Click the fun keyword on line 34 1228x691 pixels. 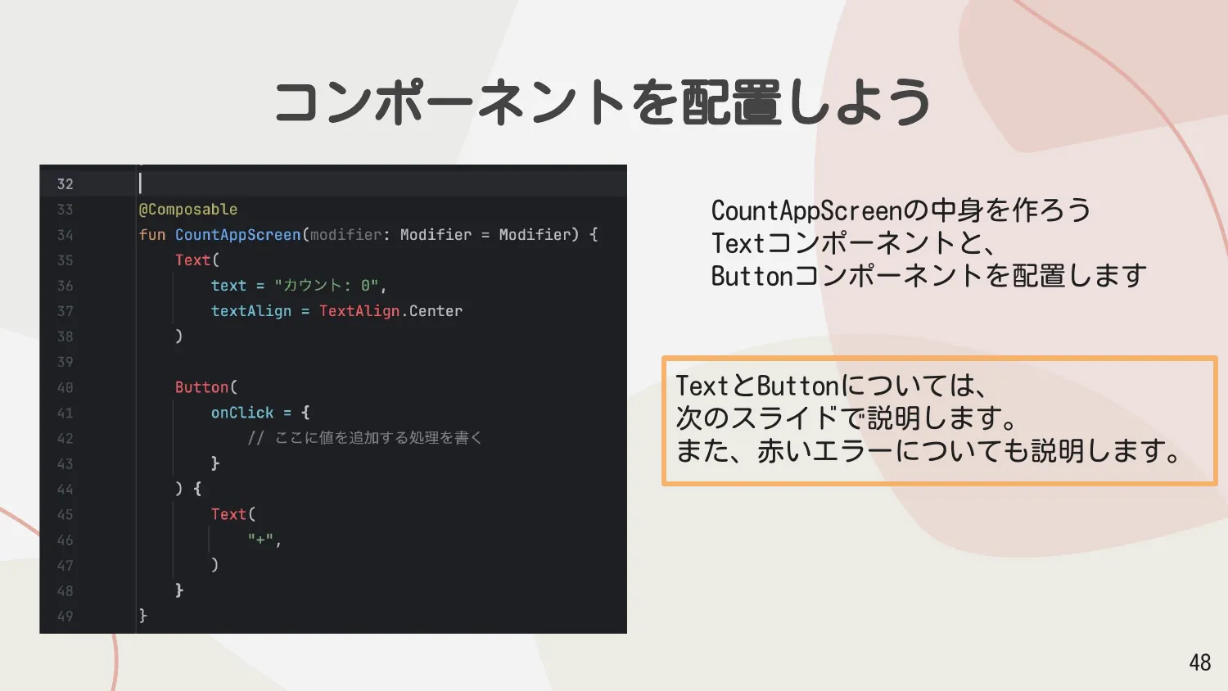pos(152,235)
